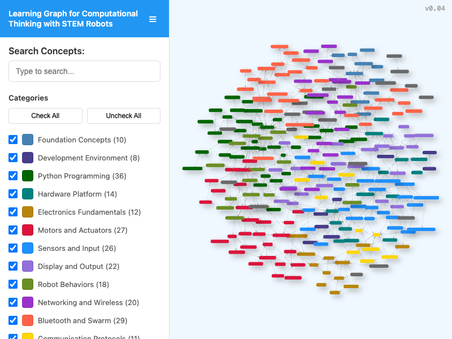Click the Check All button
Viewport: 452px width, 339px height.
pyautogui.click(x=45, y=116)
